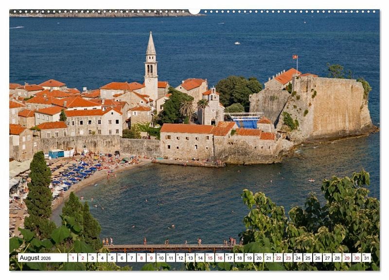Click date 9 in the calendar strip
The image size is (389, 280).
click(151, 258)
